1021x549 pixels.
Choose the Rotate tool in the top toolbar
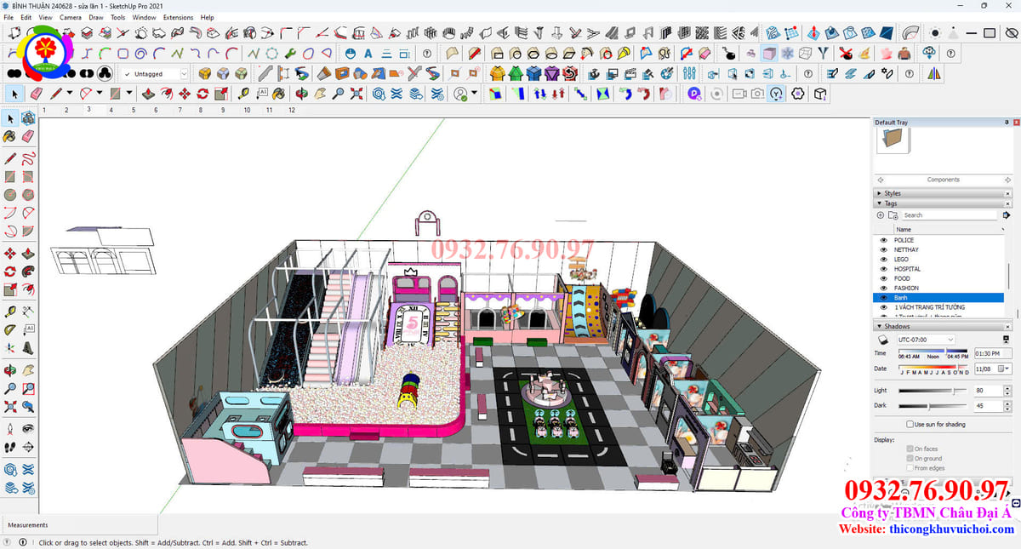point(202,94)
